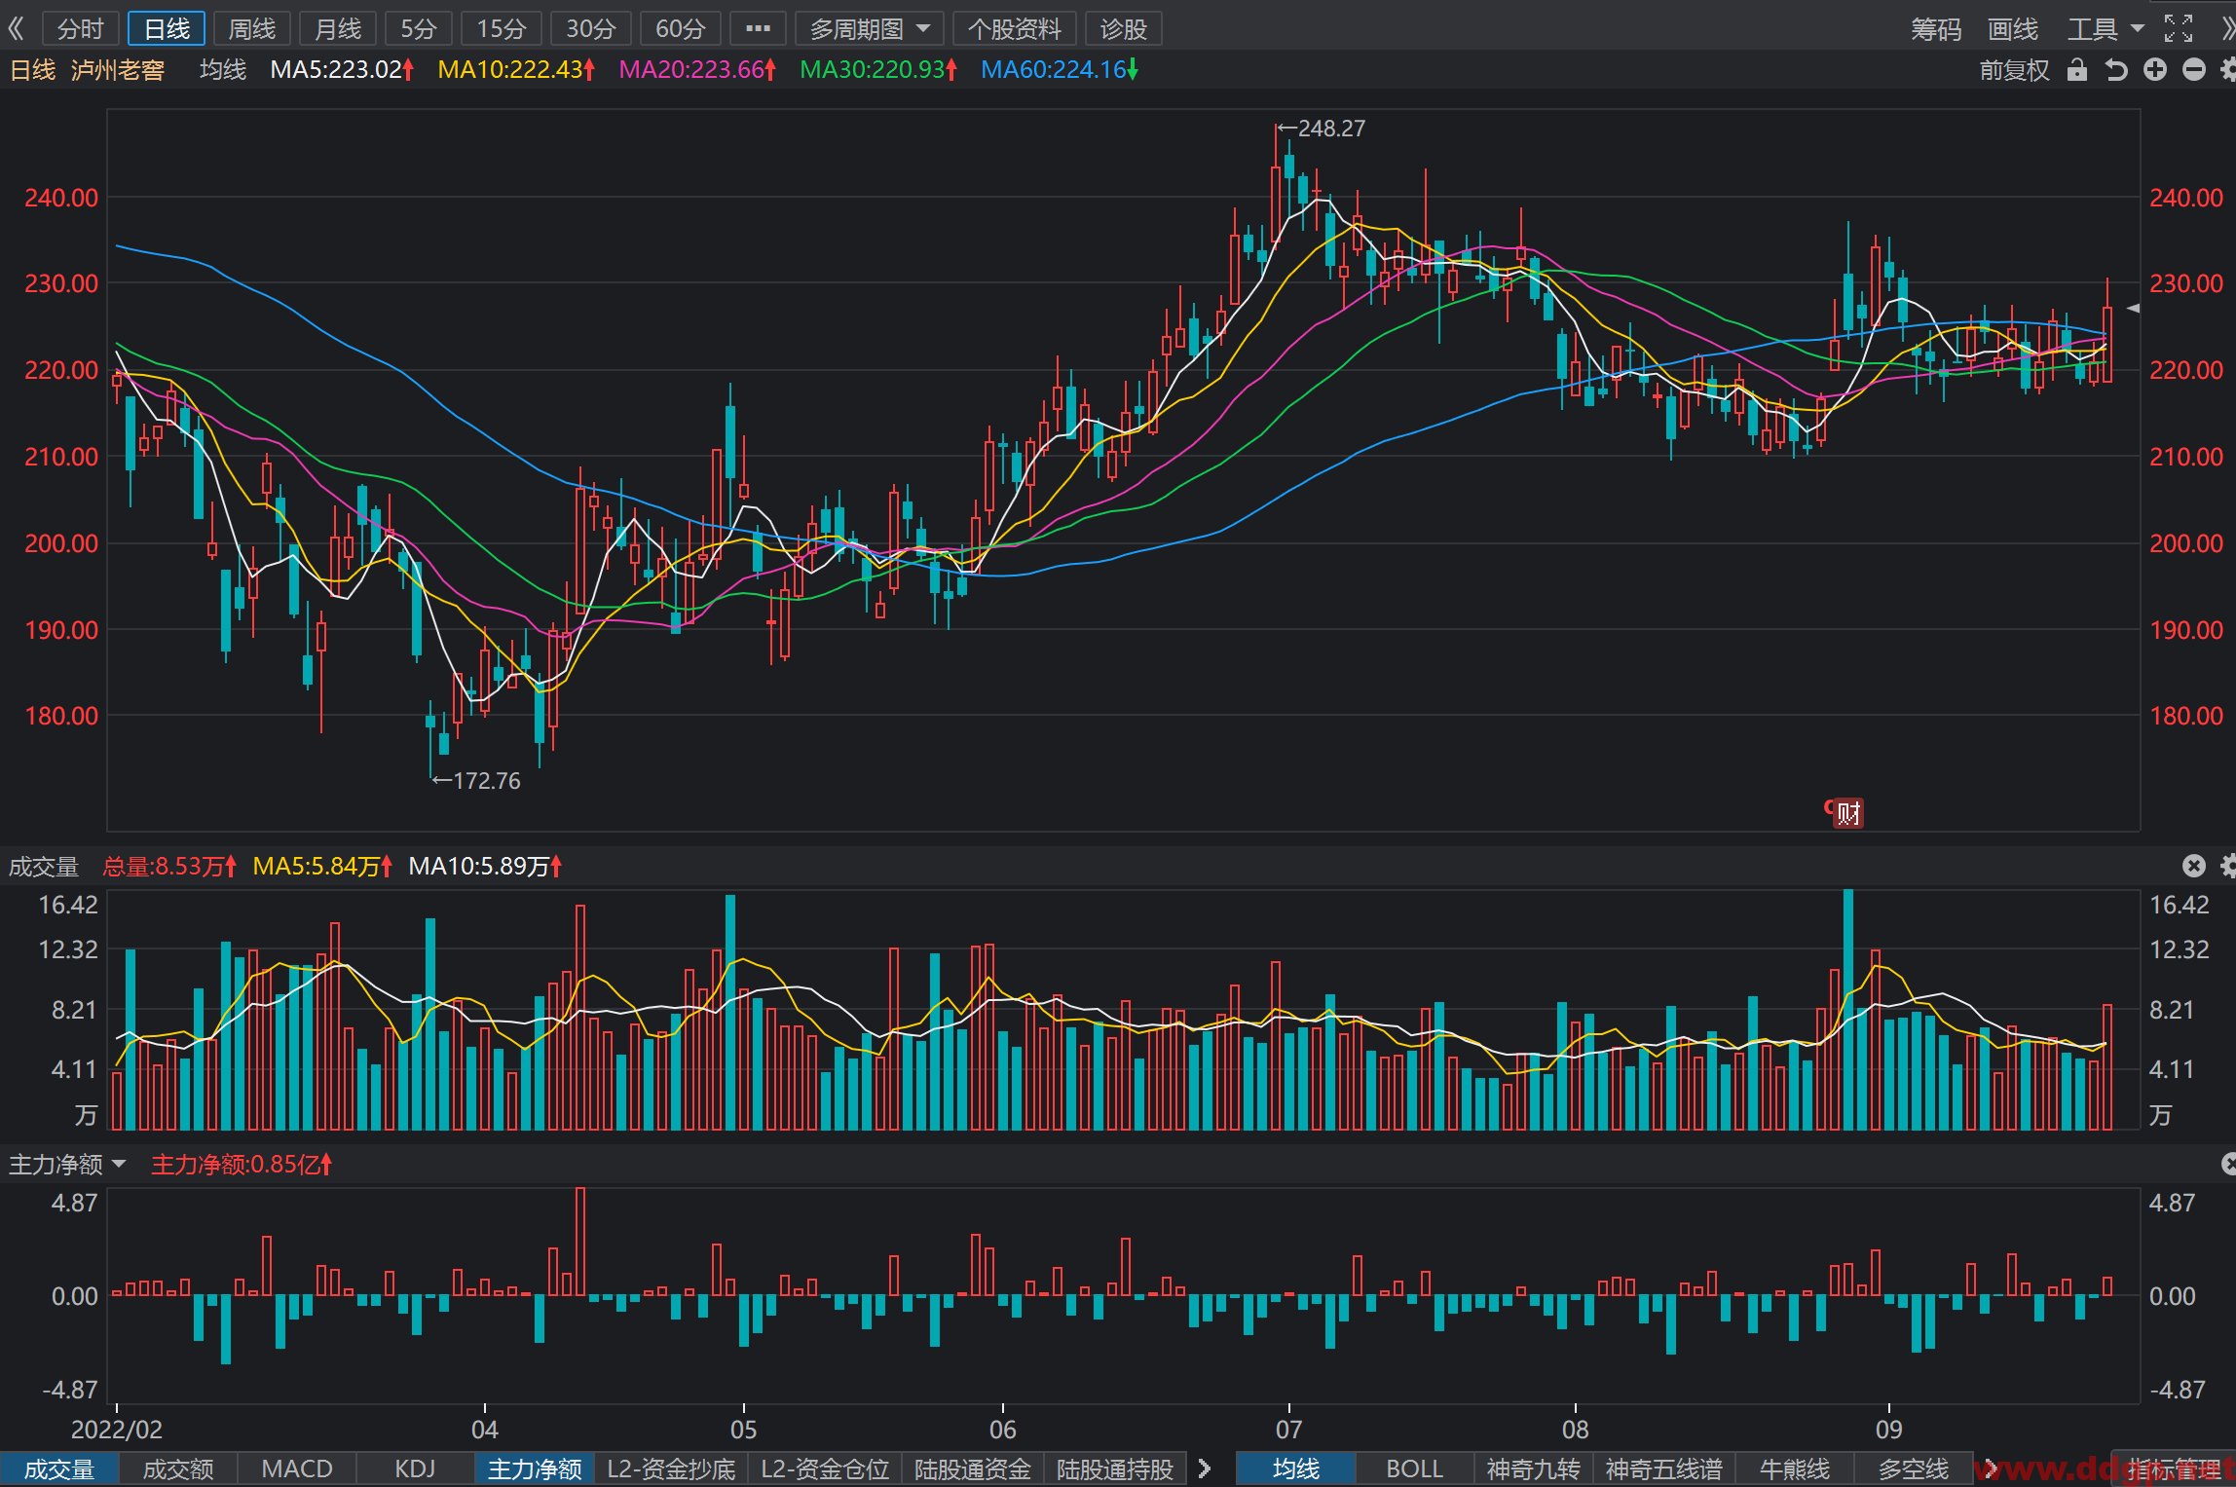Click the unlock padlock icon
Screen dimensions: 2236x1487
click(2077, 70)
